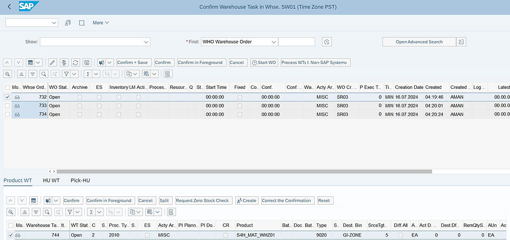
Task: Click the clock icon next to Find field
Action: (x=327, y=42)
